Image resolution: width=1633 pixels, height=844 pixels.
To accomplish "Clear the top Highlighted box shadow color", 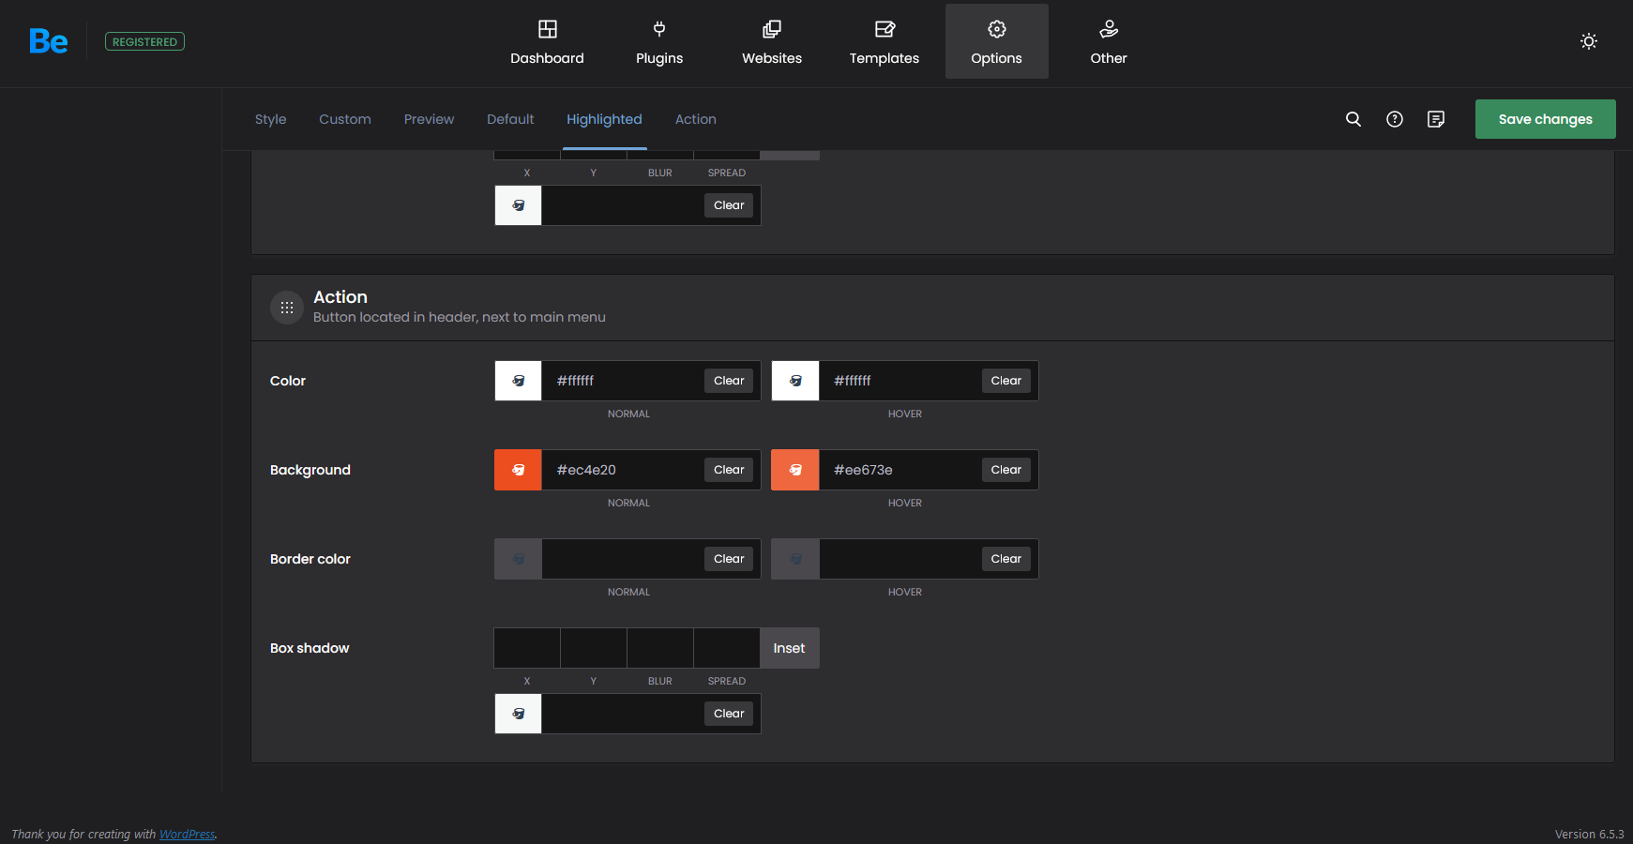I will [x=729, y=205].
